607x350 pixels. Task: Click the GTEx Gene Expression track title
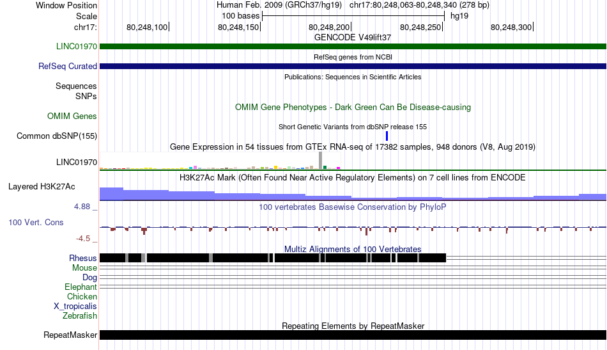(353, 147)
